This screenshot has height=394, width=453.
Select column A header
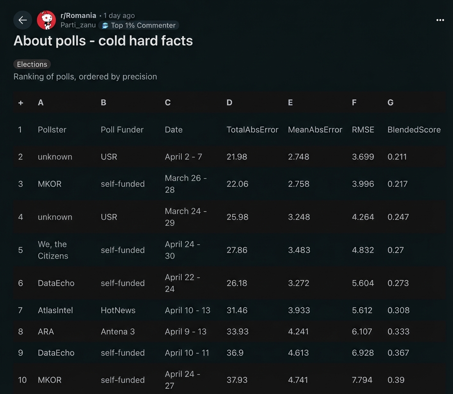tap(41, 103)
